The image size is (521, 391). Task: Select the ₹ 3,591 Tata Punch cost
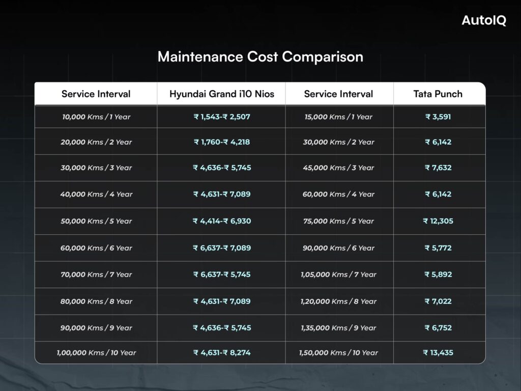(x=438, y=117)
